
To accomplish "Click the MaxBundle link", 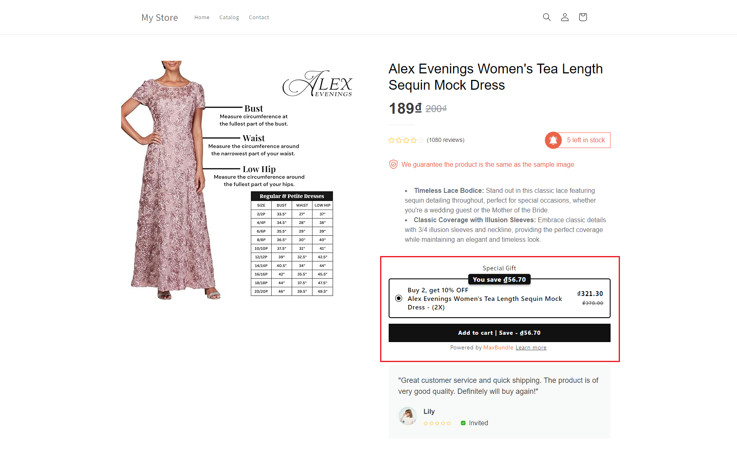I will click(498, 348).
